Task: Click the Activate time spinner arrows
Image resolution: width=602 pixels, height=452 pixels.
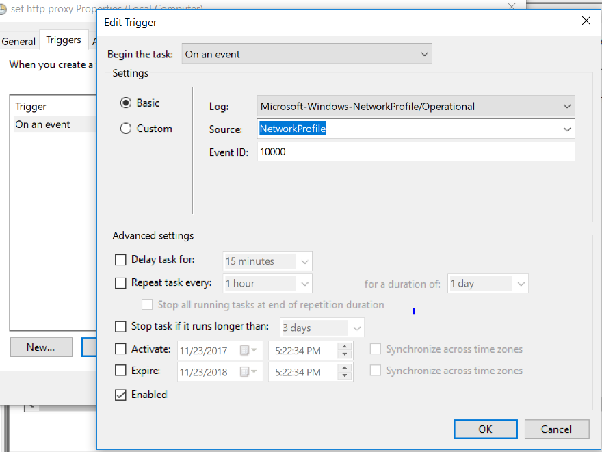Action: (x=345, y=350)
